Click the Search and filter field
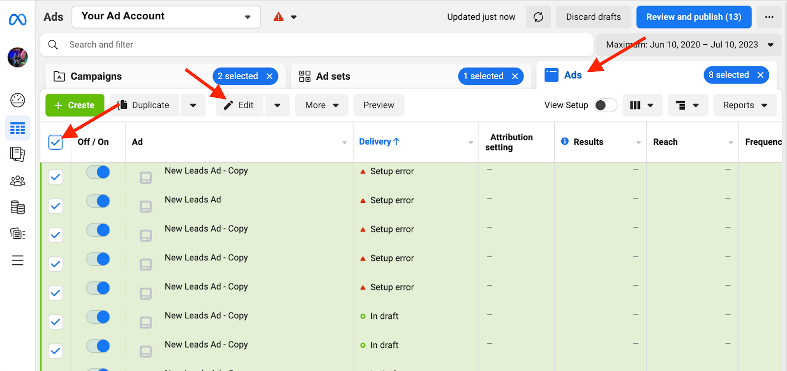 [x=317, y=45]
